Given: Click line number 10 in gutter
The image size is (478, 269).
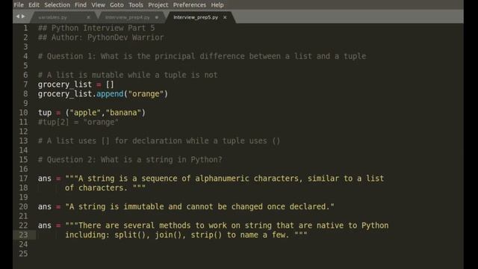Looking at the screenshot, I should pyautogui.click(x=23, y=113).
